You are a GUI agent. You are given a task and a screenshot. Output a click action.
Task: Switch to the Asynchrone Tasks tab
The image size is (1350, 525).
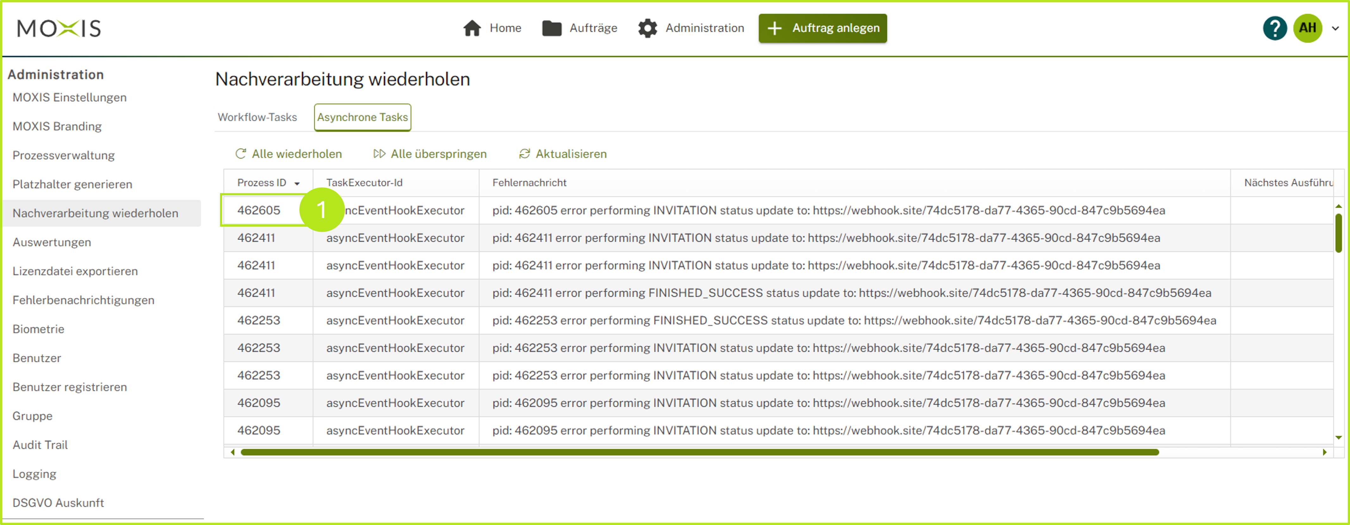[x=362, y=117]
